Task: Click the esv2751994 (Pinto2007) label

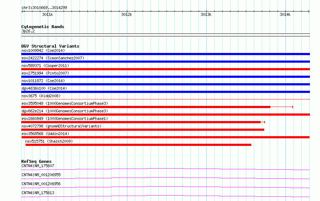Action: [45, 73]
